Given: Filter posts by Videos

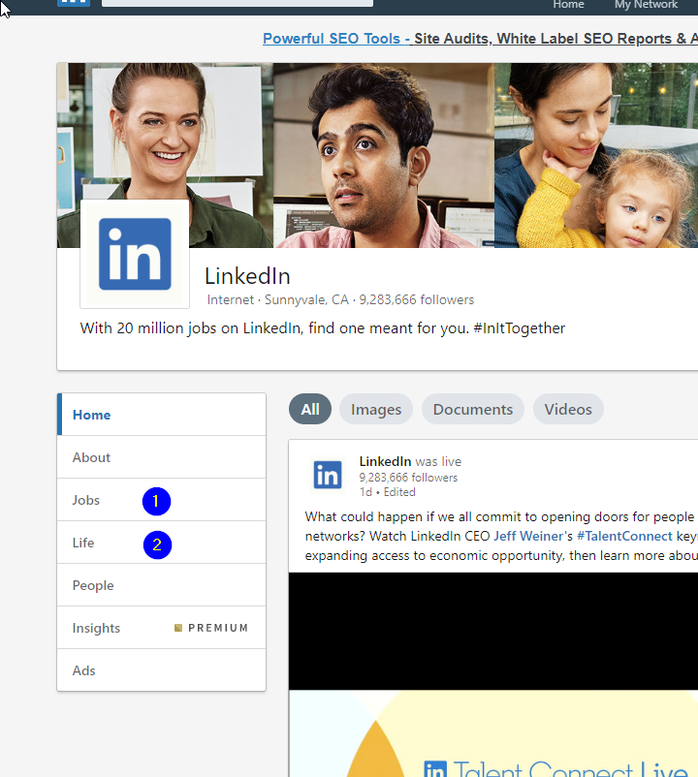Looking at the screenshot, I should click(x=568, y=409).
